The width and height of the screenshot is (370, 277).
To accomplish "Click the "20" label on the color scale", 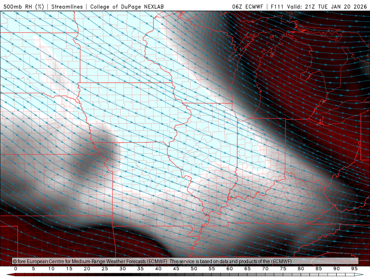I will pyautogui.click(x=87, y=269).
